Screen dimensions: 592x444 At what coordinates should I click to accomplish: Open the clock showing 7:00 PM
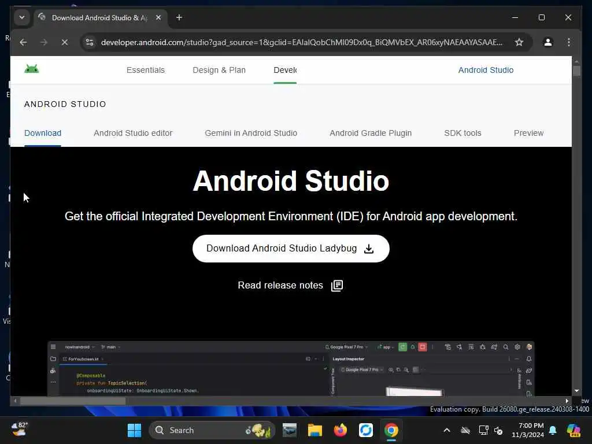click(x=528, y=430)
